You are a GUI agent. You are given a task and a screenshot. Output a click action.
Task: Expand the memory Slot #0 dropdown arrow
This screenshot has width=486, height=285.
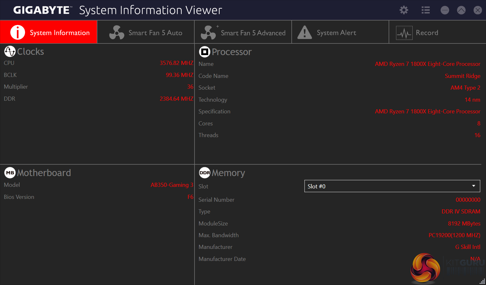[x=473, y=186]
